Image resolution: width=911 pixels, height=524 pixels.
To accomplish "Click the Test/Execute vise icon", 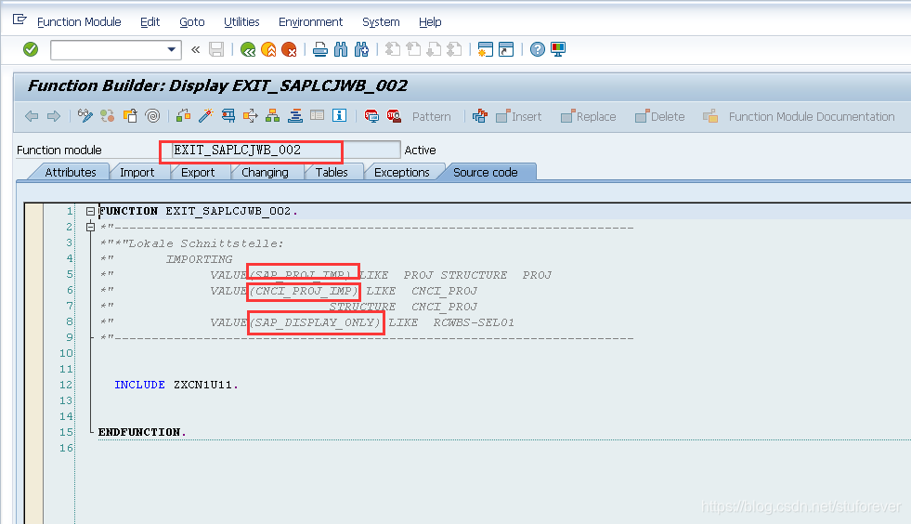I will pyautogui.click(x=228, y=116).
